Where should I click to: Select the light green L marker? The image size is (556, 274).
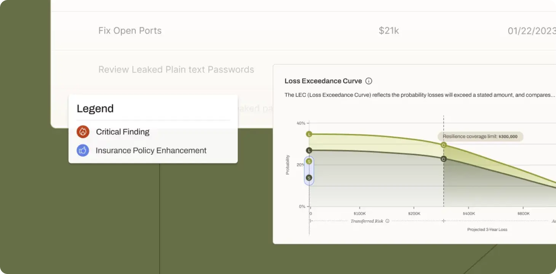click(x=309, y=134)
